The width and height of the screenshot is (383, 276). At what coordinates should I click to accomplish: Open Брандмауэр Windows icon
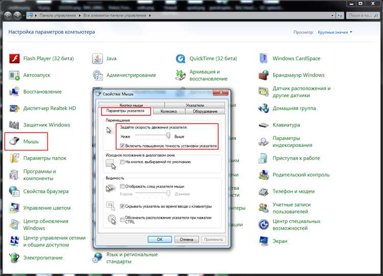tap(264, 75)
